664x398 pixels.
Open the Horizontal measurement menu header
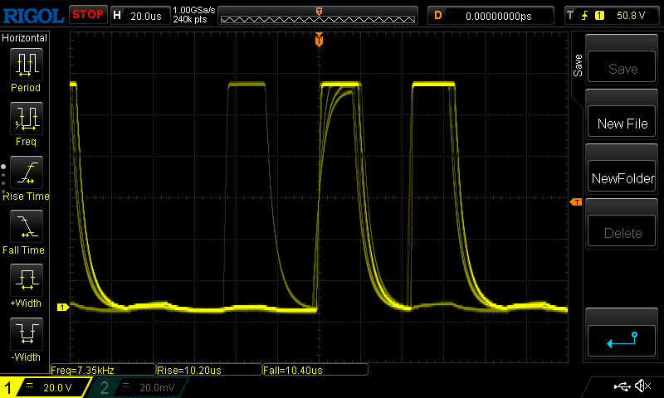coord(25,38)
